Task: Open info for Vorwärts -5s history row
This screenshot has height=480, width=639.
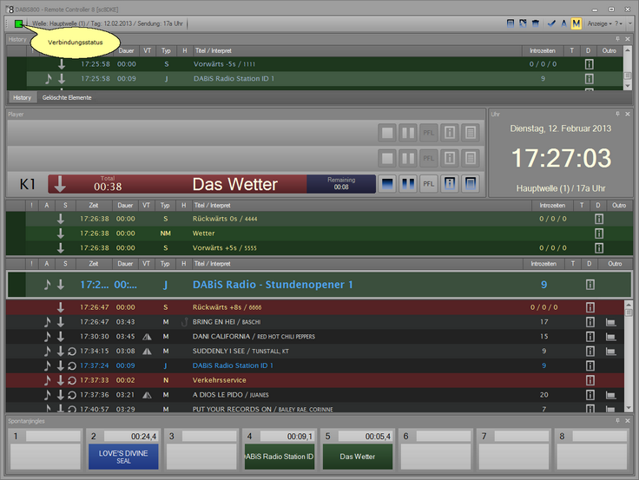Action: coord(589,64)
